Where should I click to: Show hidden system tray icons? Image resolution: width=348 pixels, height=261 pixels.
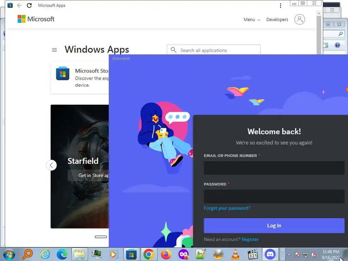coord(289,255)
